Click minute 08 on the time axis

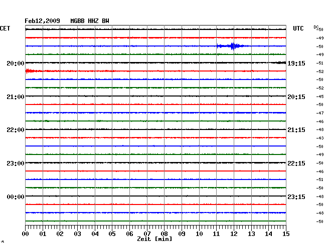coord(164,234)
